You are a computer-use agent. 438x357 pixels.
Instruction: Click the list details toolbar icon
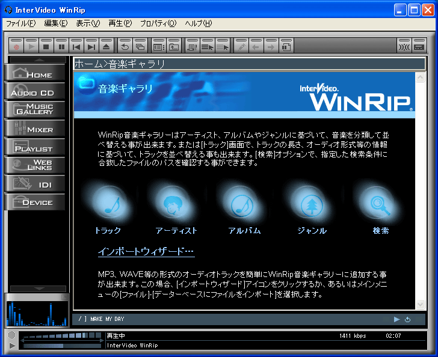coord(159,46)
